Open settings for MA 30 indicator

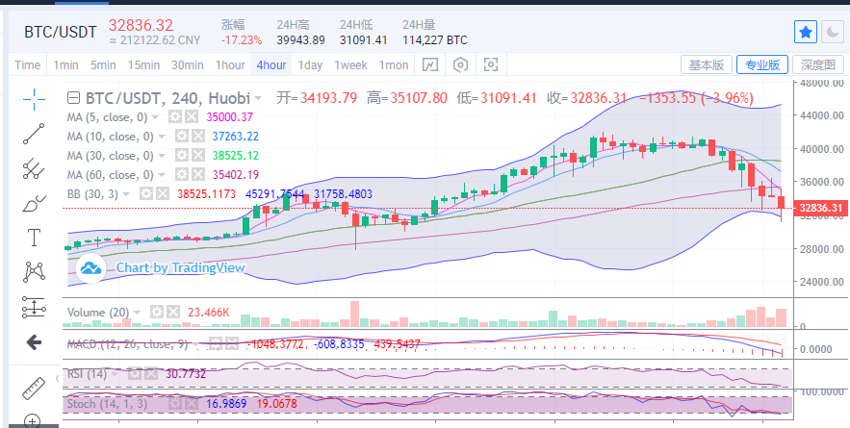click(182, 156)
